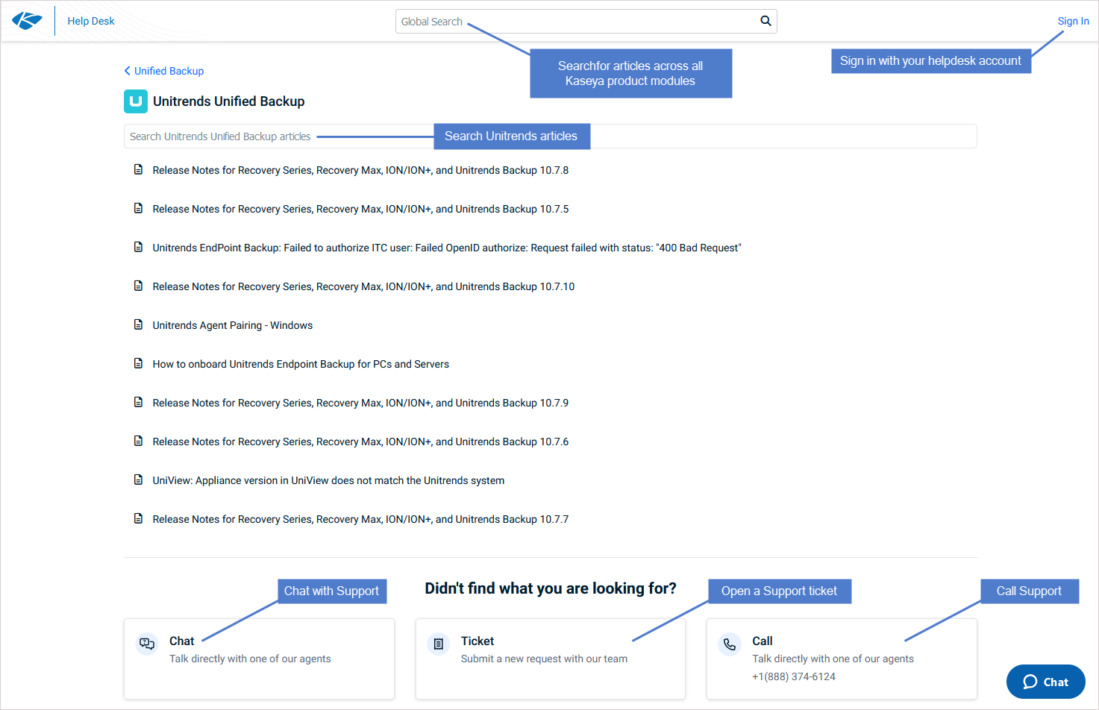The image size is (1099, 710).
Task: Open Release Notes 10.7.6 article
Action: (360, 442)
